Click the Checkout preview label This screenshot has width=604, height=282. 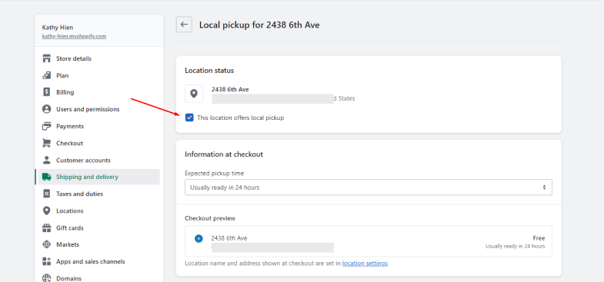pyautogui.click(x=210, y=218)
